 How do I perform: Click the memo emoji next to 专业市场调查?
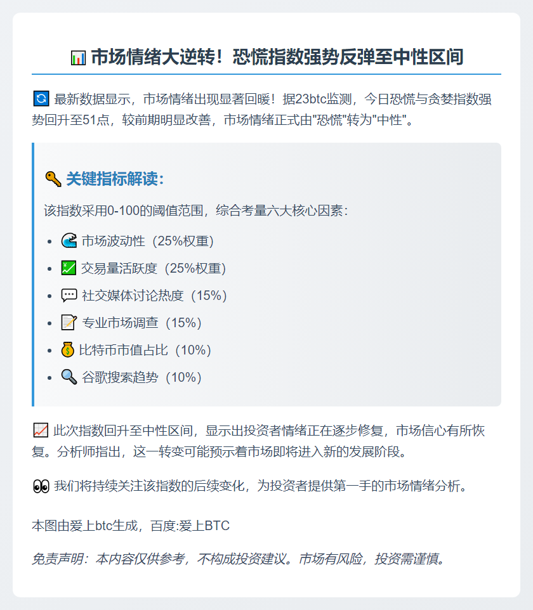coord(69,323)
